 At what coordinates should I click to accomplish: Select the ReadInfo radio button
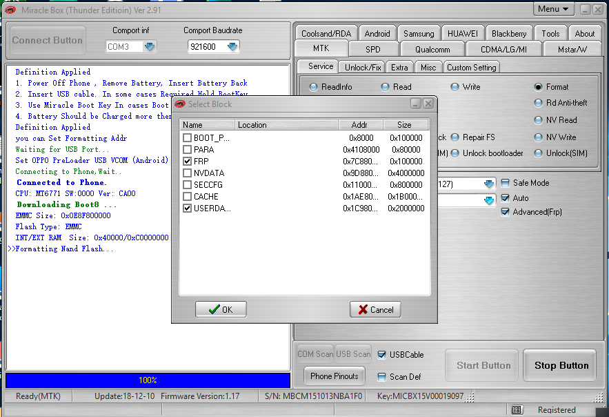[313, 87]
